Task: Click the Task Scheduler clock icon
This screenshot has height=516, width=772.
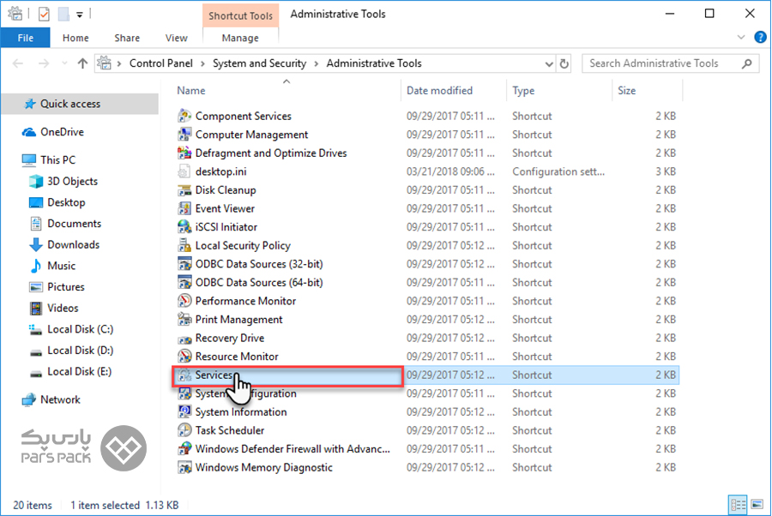Action: tap(184, 430)
